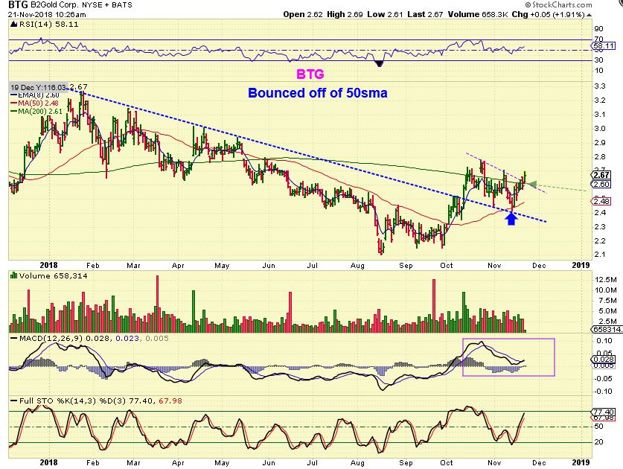Click the MA(200) 2.61 legend entry

click(x=40, y=111)
